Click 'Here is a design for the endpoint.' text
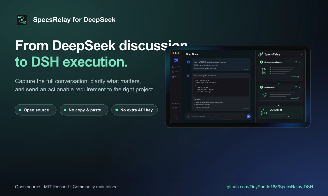The image size is (328, 196). click(205, 76)
